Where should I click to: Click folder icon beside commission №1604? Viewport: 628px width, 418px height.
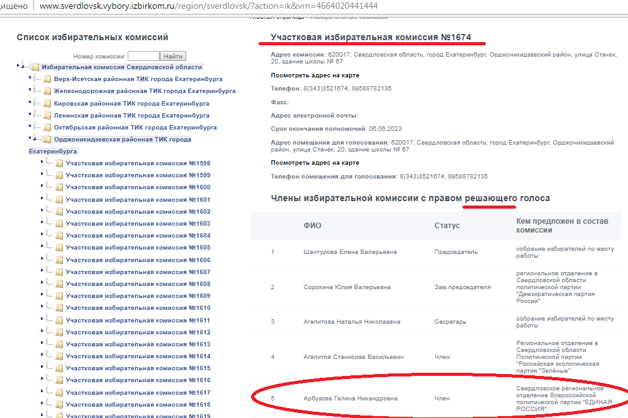59,236
